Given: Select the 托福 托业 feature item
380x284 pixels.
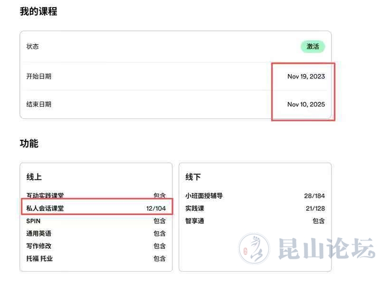Looking at the screenshot, I should click(39, 259).
